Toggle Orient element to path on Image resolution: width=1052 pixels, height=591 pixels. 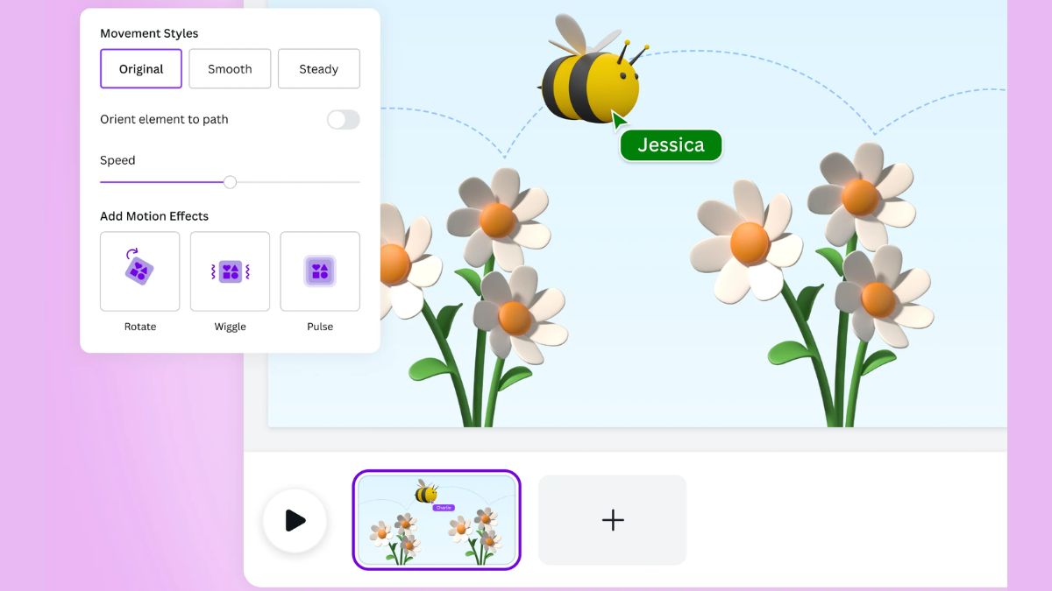click(342, 119)
